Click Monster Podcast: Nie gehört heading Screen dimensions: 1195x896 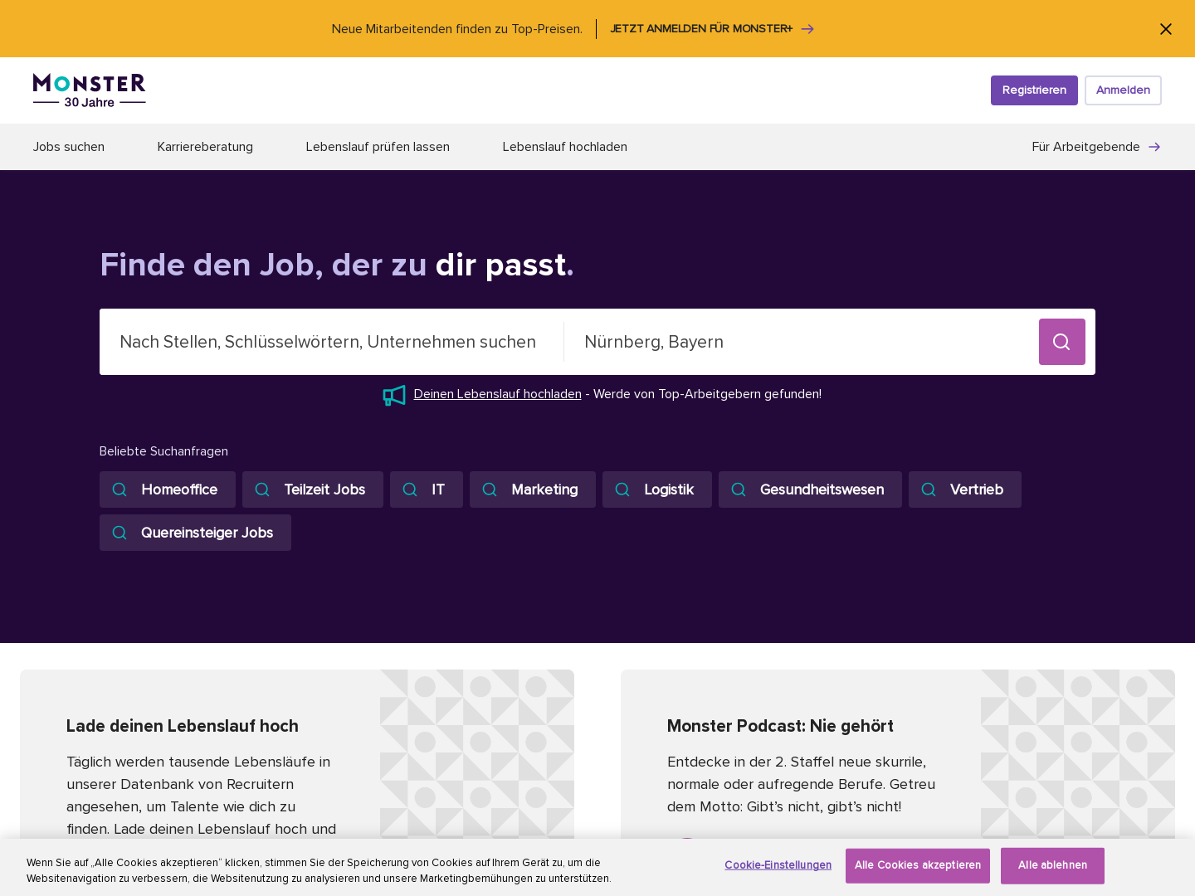click(780, 726)
